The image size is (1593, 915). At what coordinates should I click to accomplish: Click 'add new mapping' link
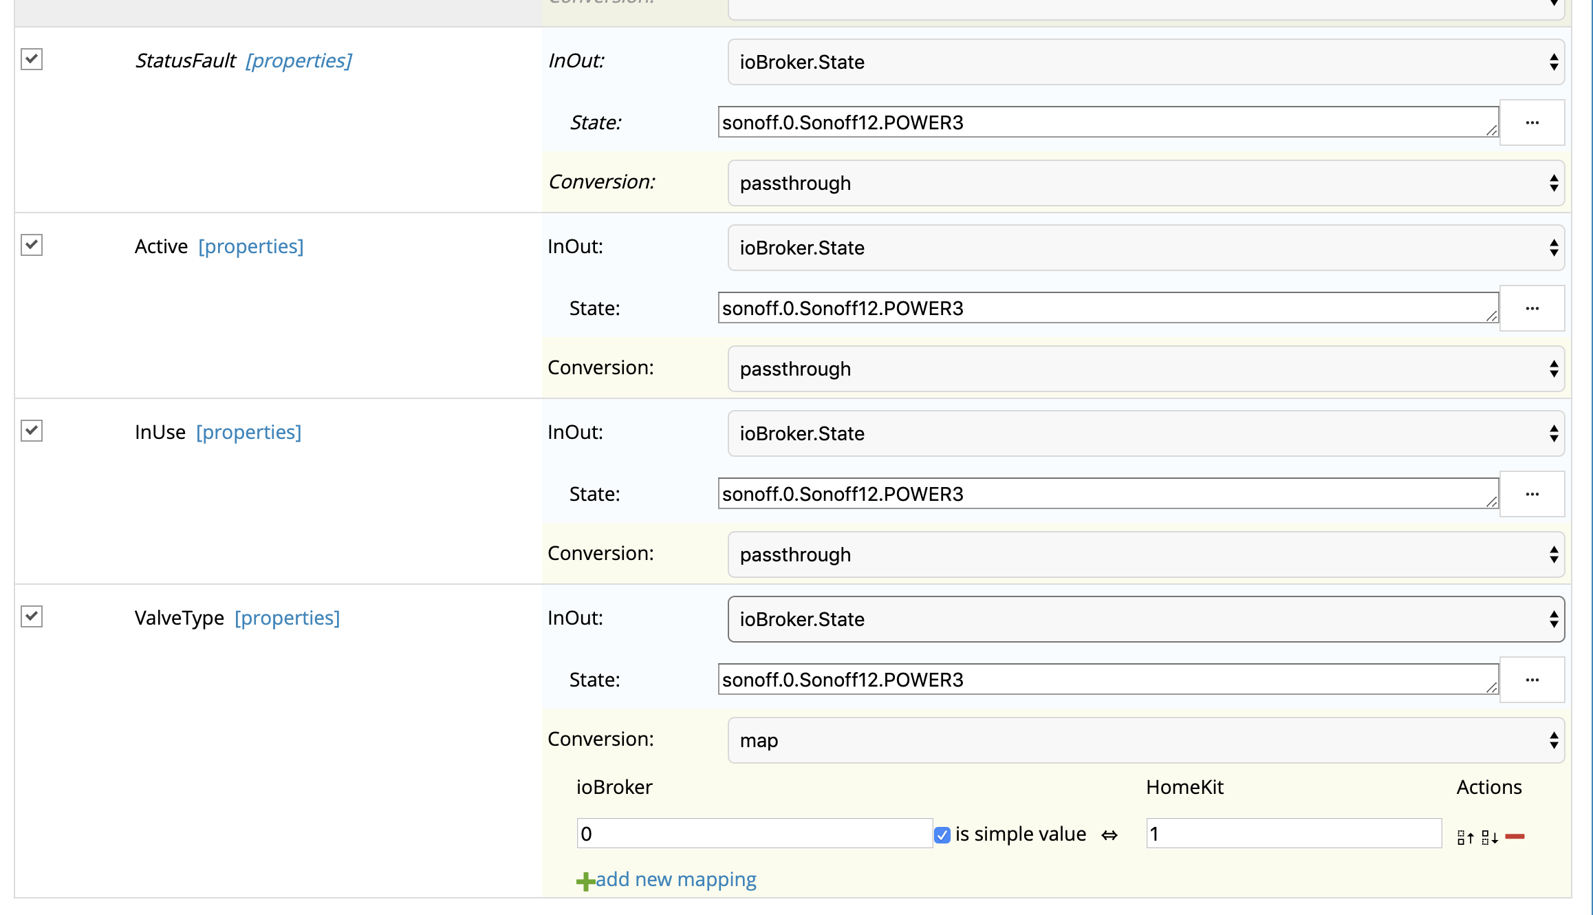click(x=675, y=879)
